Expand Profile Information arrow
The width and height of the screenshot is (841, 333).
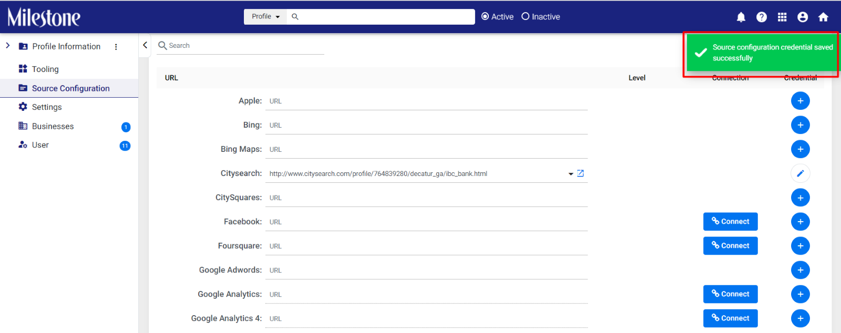pyautogui.click(x=8, y=46)
